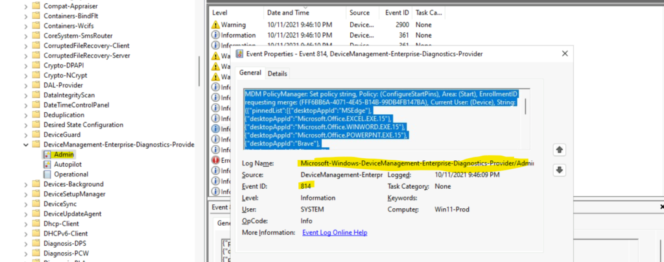Expand the Dhcp-Client node
Image resolution: width=664 pixels, height=262 pixels.
pos(26,224)
